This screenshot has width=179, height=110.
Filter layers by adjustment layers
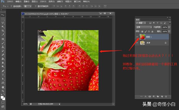pos(154,23)
